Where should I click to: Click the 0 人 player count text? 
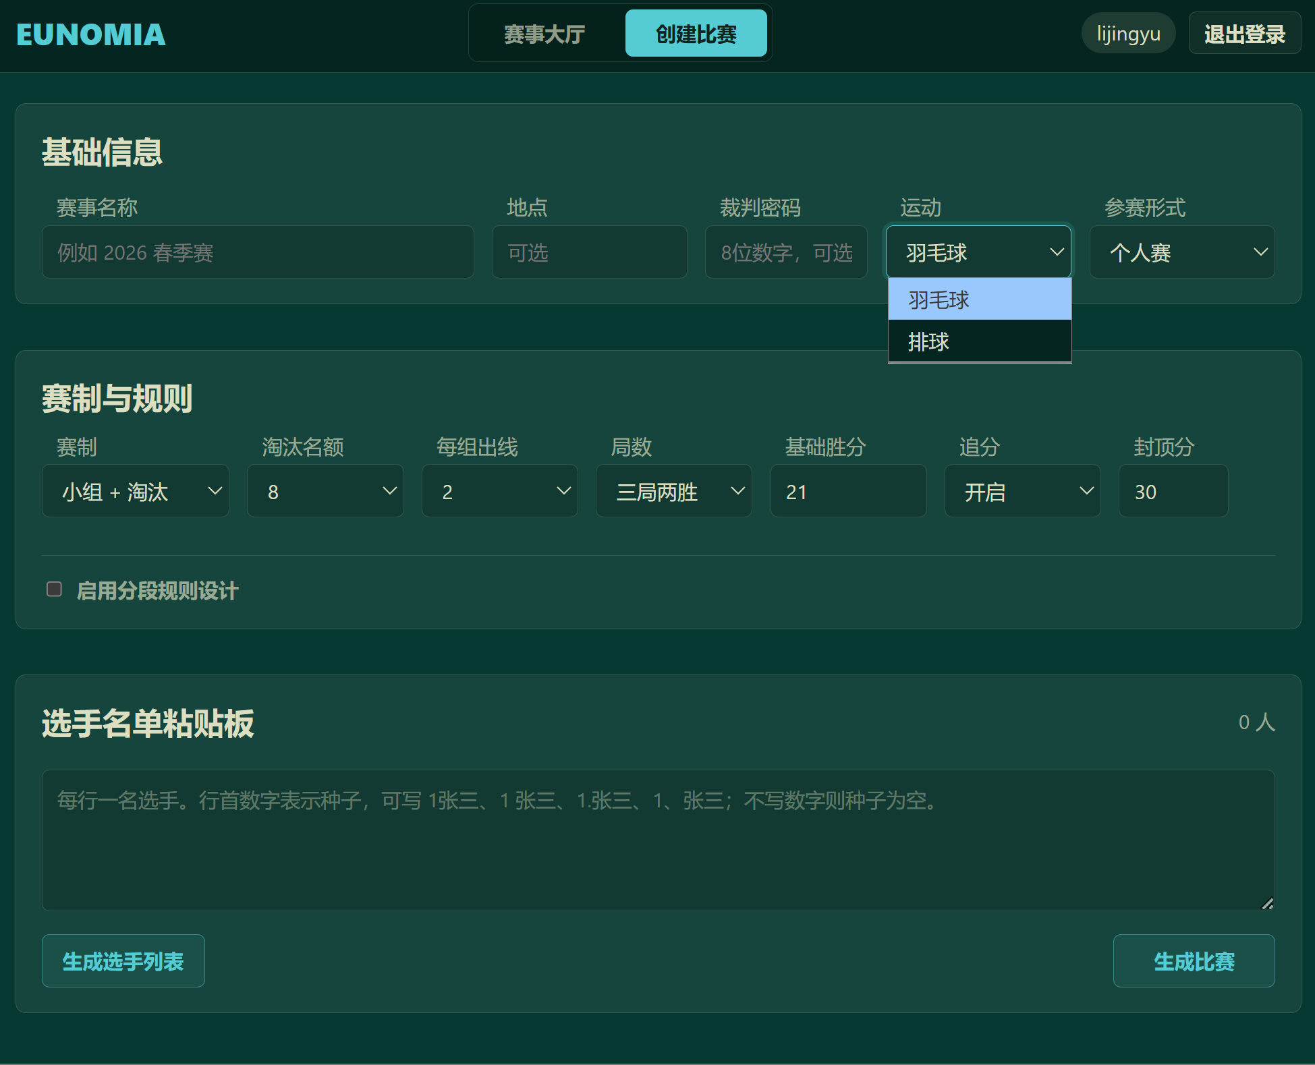click(x=1256, y=722)
